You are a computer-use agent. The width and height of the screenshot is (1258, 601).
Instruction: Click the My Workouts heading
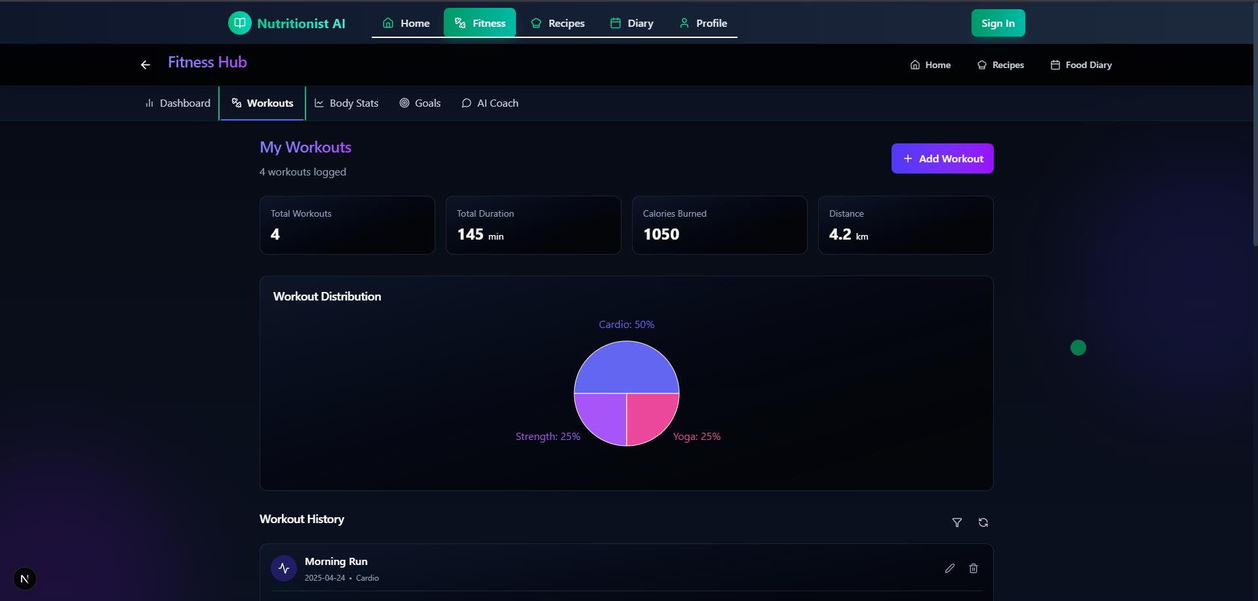coord(305,147)
